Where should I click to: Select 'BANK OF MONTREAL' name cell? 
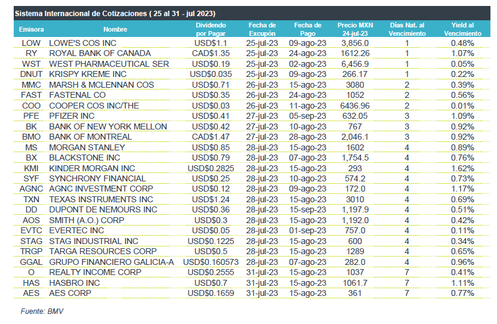point(90,137)
